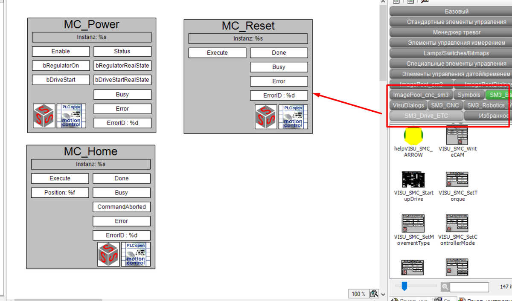Click the Error field in MC_Reset
The width and height of the screenshot is (512, 301).
tap(279, 81)
